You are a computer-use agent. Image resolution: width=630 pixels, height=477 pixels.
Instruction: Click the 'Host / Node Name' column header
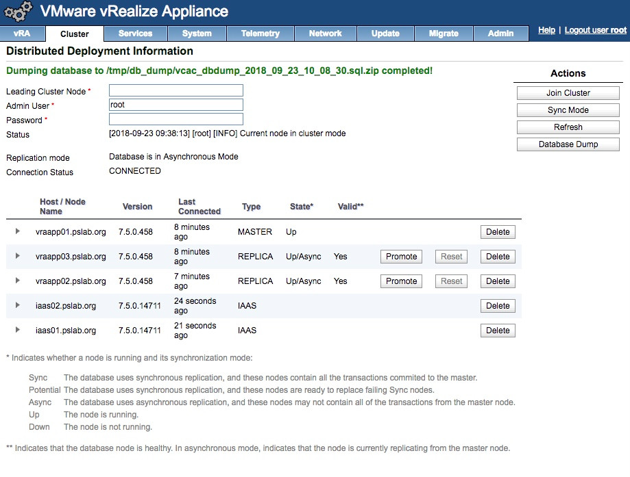coord(62,207)
